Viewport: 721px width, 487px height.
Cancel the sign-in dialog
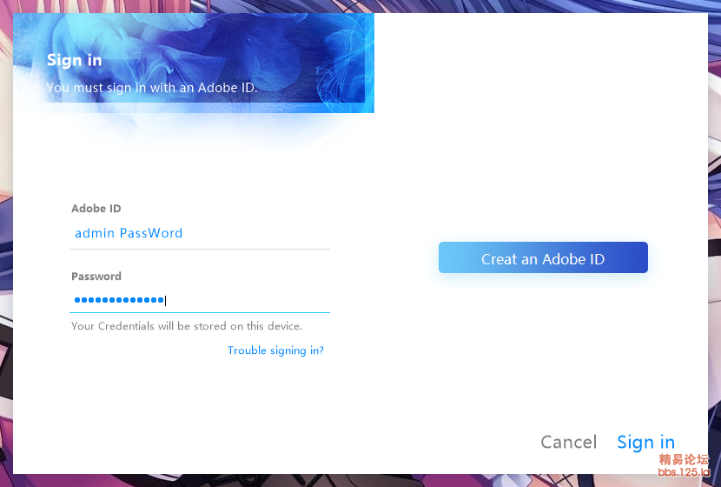(x=568, y=442)
